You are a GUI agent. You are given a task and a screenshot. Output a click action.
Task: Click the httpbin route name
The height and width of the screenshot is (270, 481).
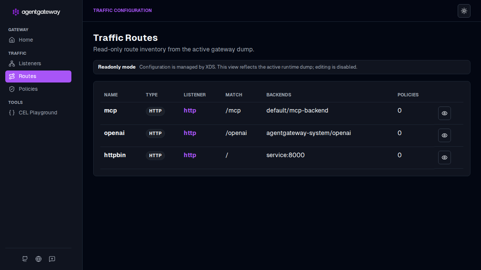click(x=115, y=155)
